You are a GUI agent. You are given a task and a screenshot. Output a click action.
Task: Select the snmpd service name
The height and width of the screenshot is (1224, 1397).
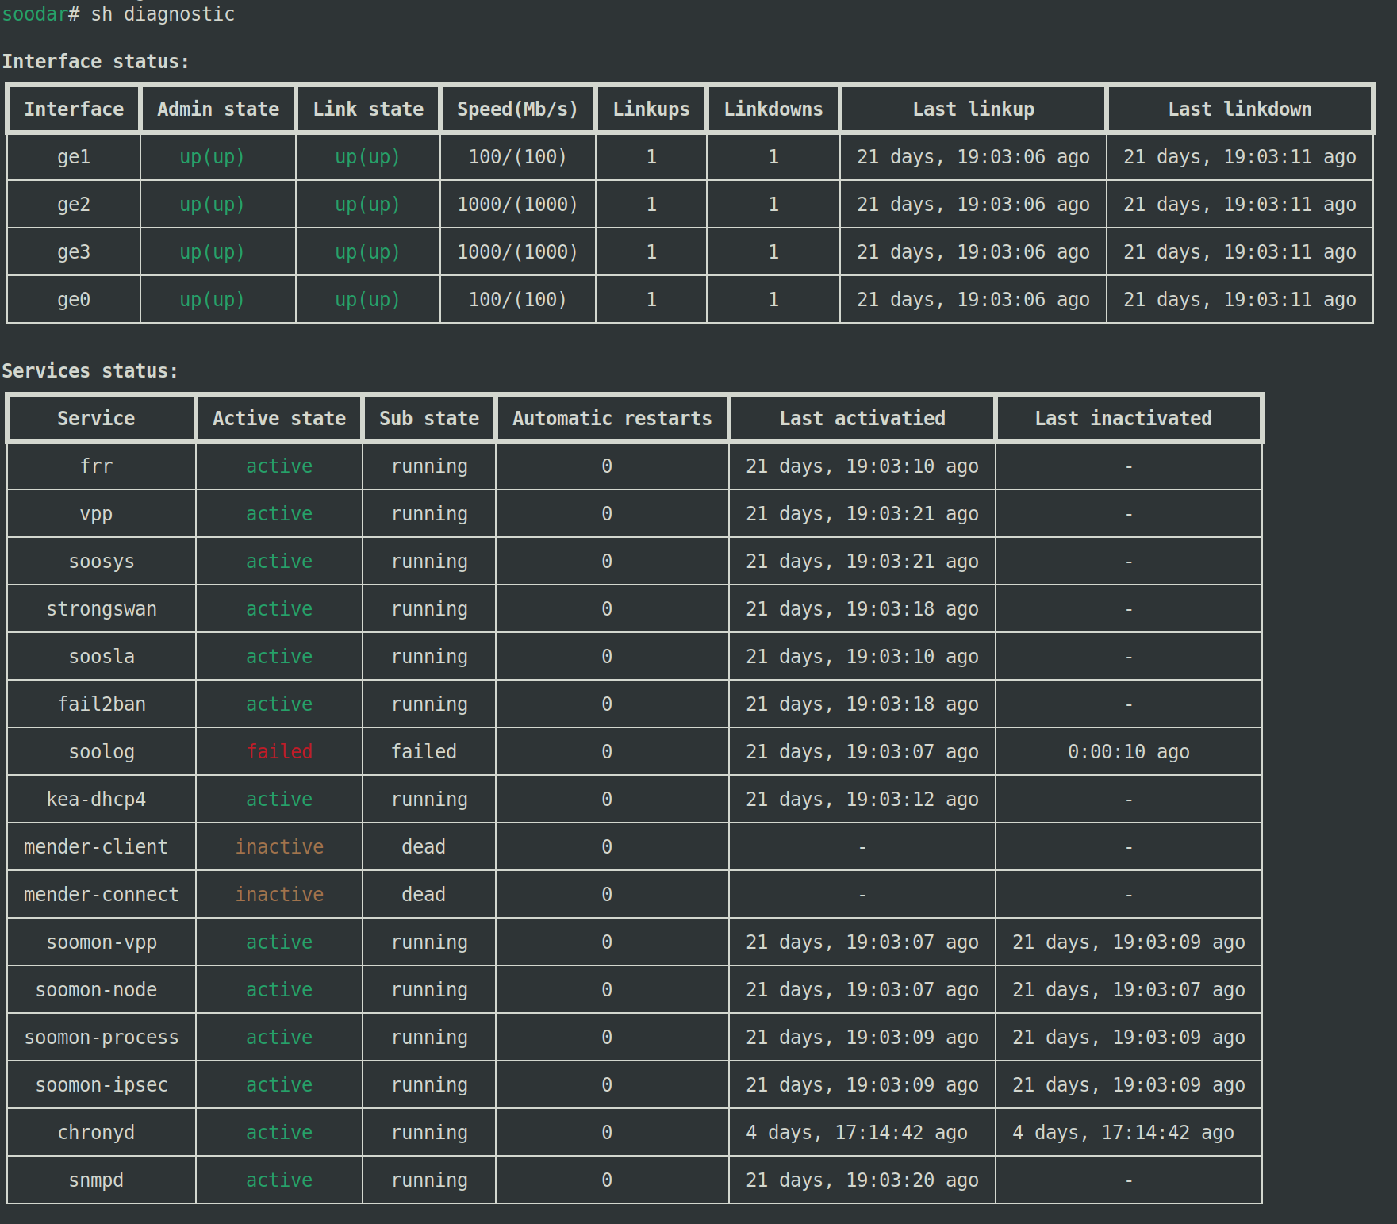pos(96,1180)
